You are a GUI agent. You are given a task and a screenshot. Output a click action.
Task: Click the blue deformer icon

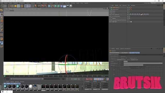[x=62, y=6]
